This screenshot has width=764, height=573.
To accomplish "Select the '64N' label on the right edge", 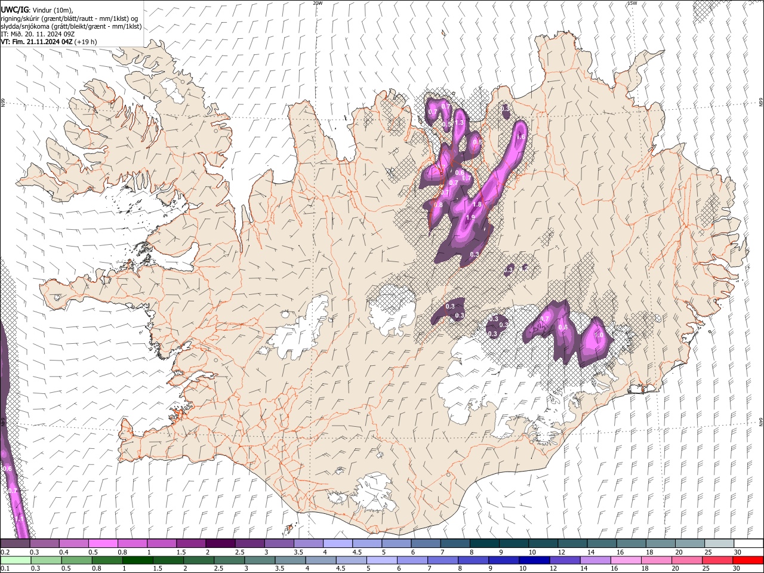I will tap(761, 421).
